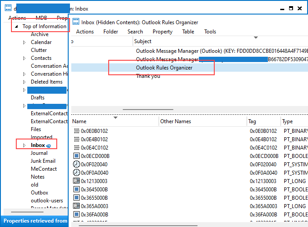Screen dimensions: 308x227
Task: Click the rules icon next to Inbox
Action: coord(48,146)
